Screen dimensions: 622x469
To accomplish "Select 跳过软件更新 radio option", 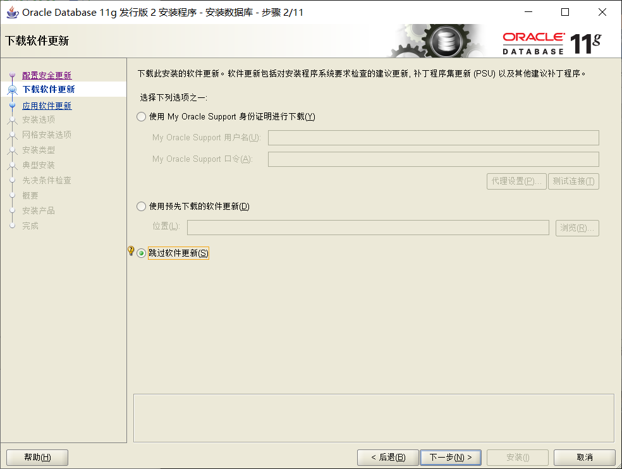I will click(x=141, y=253).
